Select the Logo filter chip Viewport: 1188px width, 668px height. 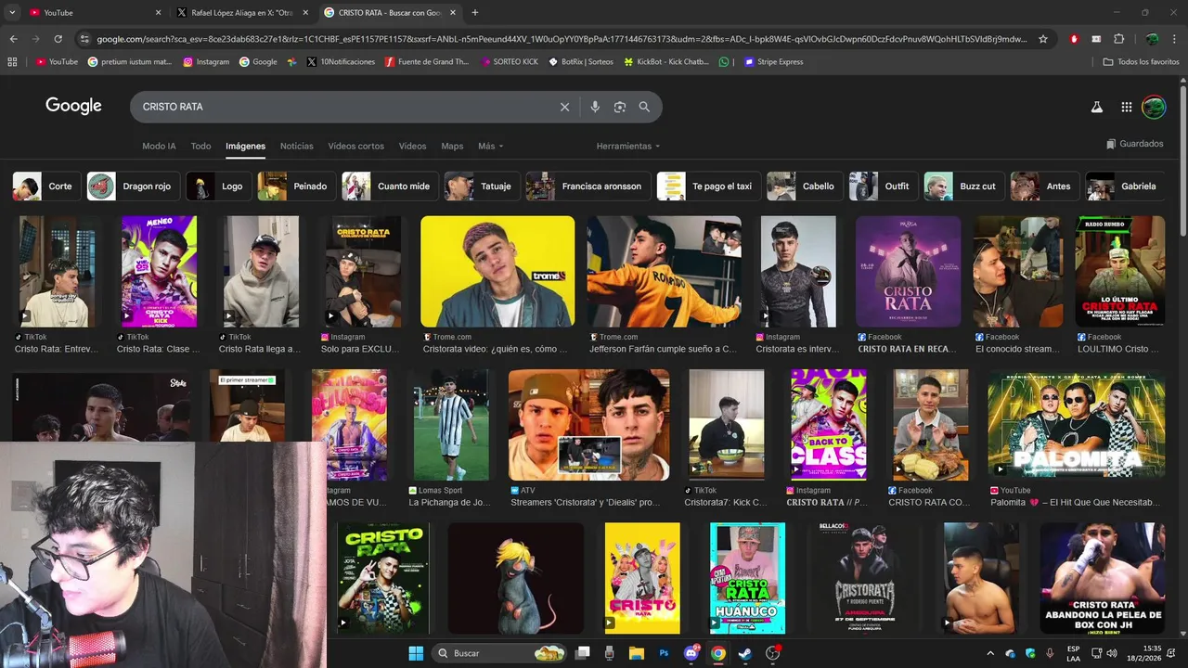click(219, 186)
